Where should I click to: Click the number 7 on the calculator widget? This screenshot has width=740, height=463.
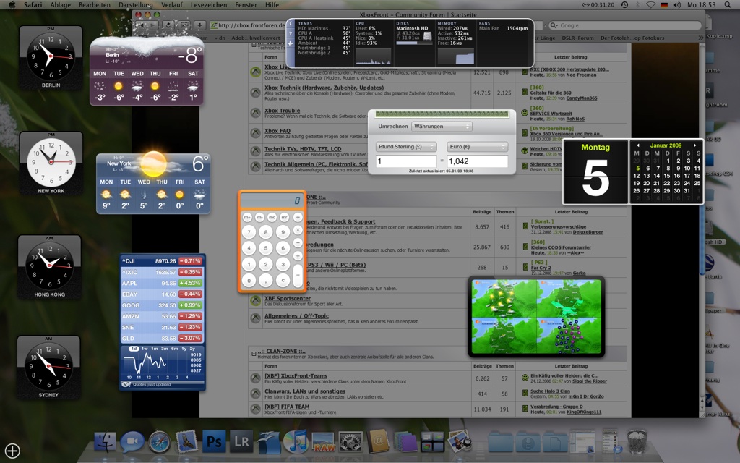point(249,232)
